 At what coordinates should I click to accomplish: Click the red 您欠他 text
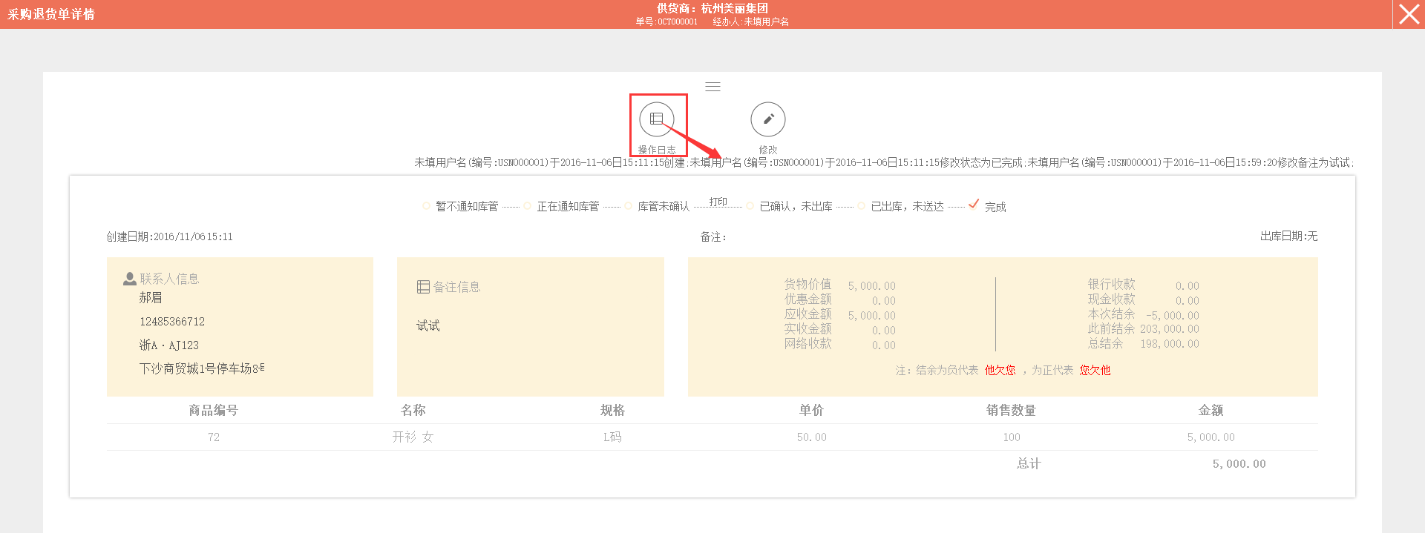1095,370
